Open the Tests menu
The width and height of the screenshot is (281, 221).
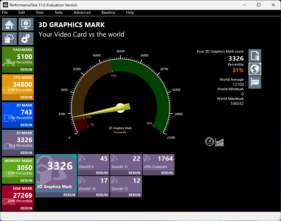point(59,12)
